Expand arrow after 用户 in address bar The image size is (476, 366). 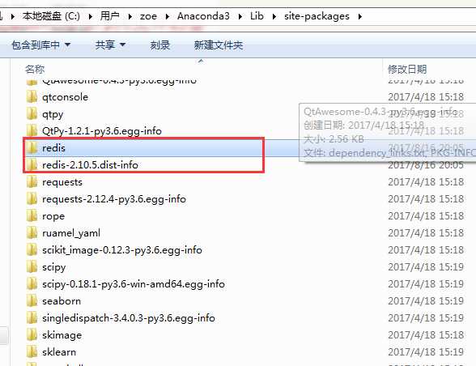coord(130,16)
